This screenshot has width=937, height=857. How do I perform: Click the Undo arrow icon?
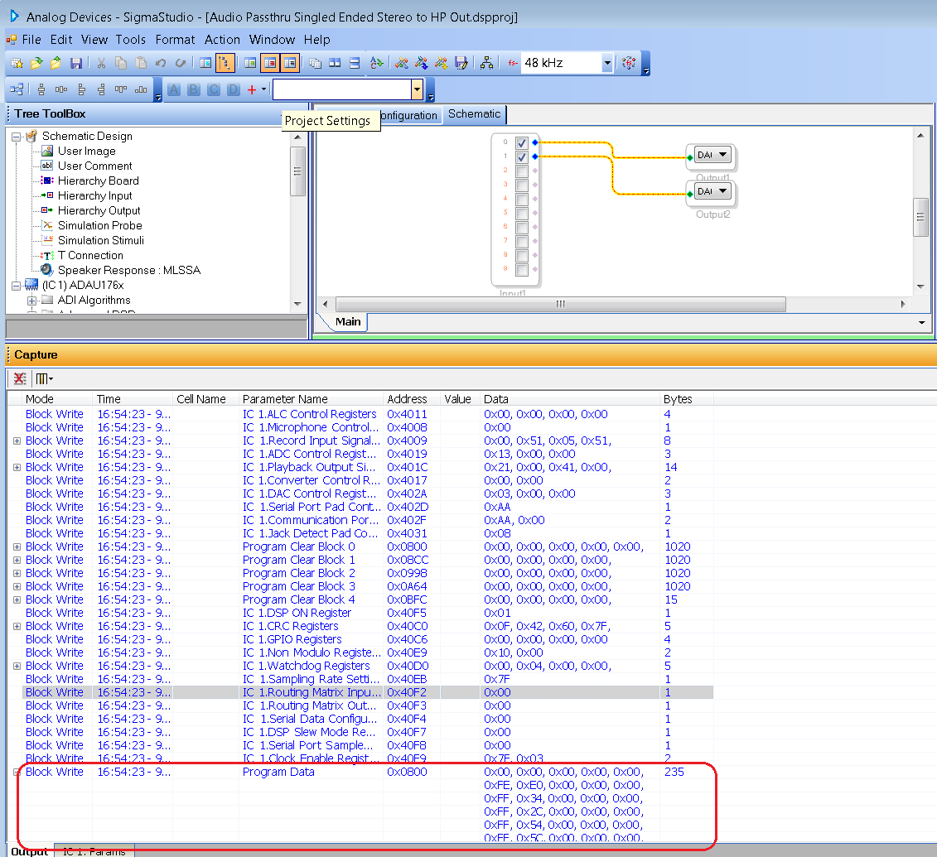coord(160,63)
